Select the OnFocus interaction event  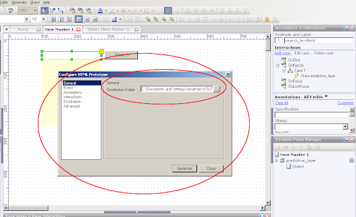tap(295, 81)
